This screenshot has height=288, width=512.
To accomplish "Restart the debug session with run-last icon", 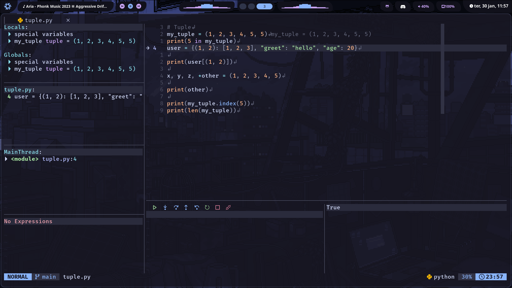I will click(x=207, y=207).
